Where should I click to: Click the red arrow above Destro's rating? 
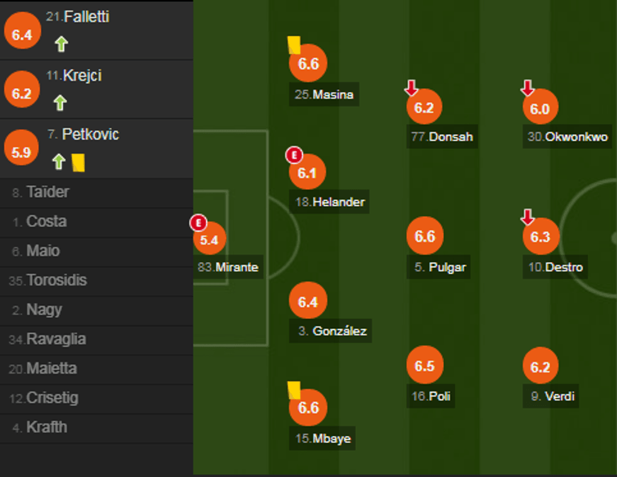528,218
